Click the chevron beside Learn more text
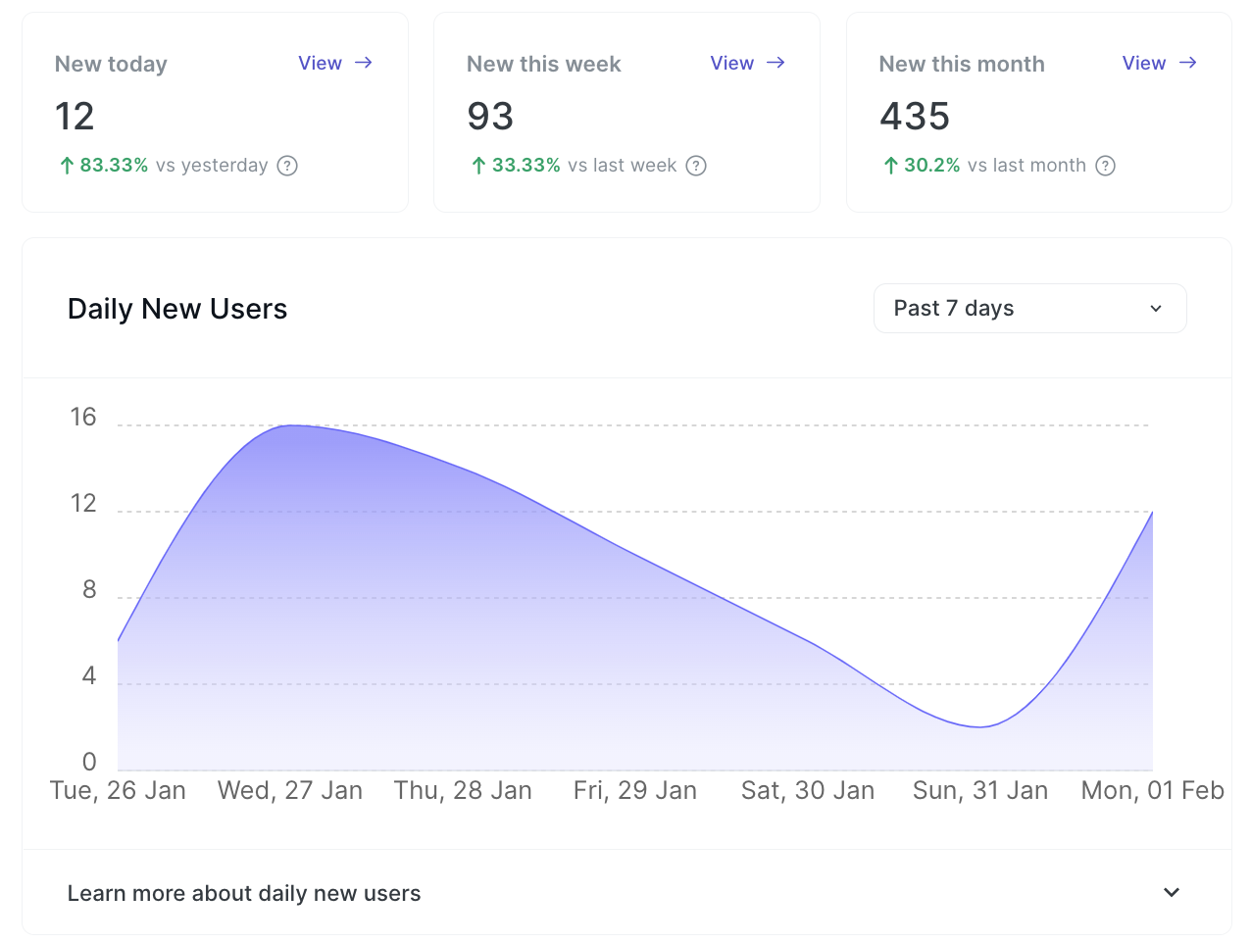 (1171, 893)
